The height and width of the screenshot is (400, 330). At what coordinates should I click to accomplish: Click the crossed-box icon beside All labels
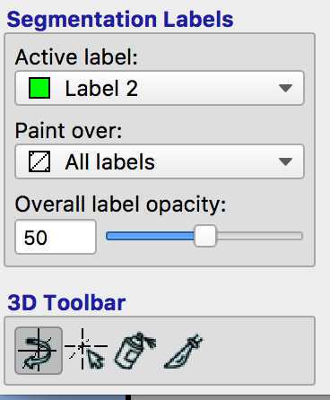click(x=39, y=161)
